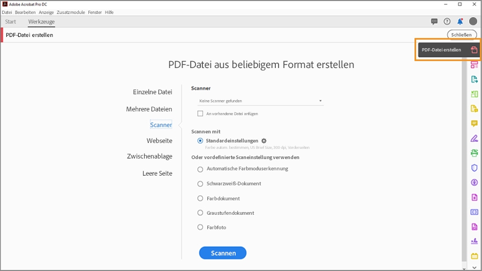Screen dimensions: 482x271
Task: Click the settings gear beside Standardeinstellungen
Action: click(x=263, y=141)
